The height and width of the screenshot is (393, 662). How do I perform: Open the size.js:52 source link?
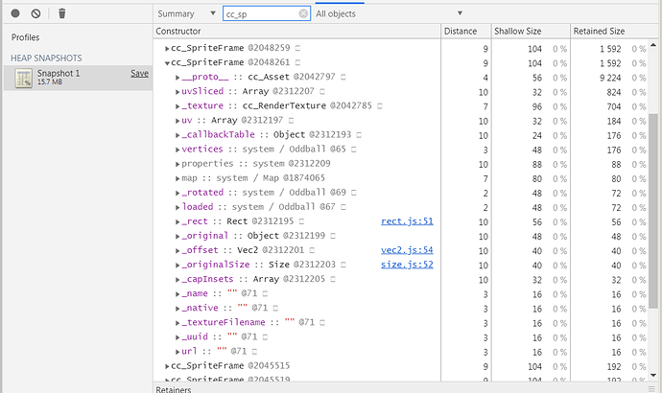(407, 265)
